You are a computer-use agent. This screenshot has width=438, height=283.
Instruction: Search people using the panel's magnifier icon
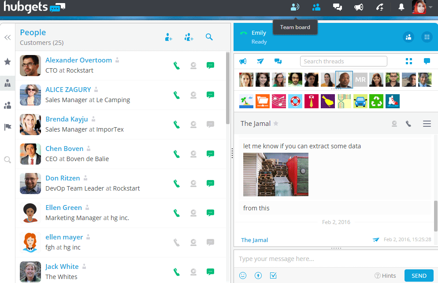pyautogui.click(x=209, y=37)
